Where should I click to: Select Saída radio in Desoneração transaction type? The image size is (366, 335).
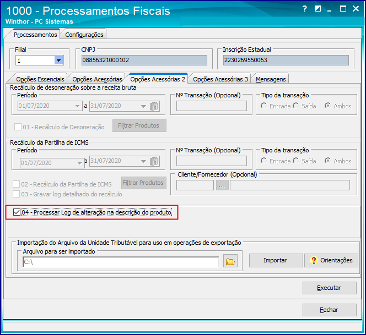point(296,106)
